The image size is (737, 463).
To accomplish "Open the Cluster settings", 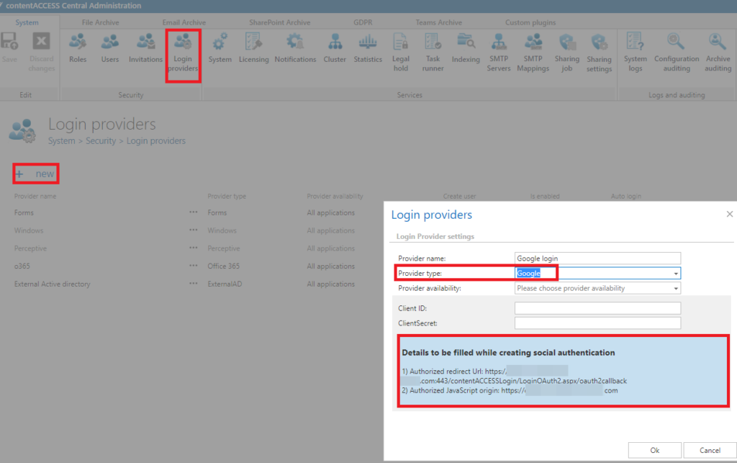I will pyautogui.click(x=335, y=48).
